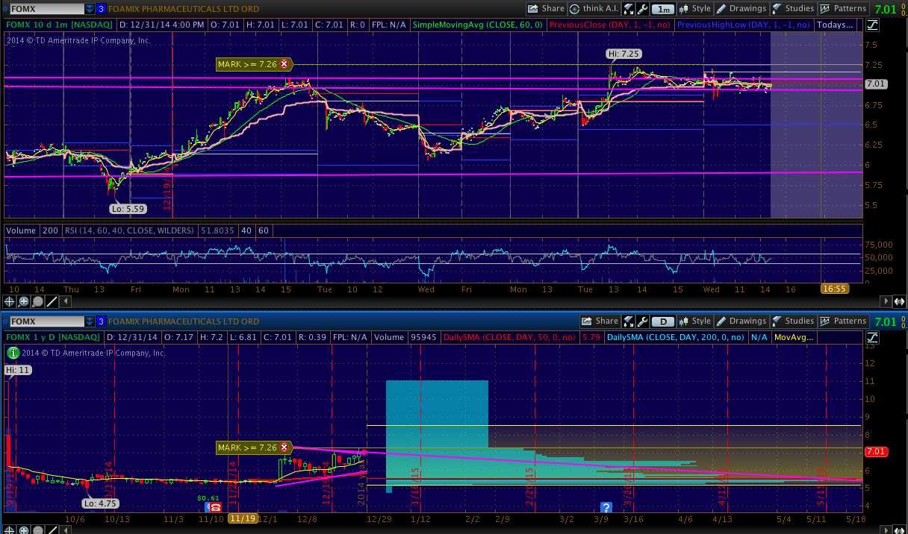Expand the top FOMX symbol dropdown arrow
Viewport: 908px width, 534px height.
click(90, 9)
